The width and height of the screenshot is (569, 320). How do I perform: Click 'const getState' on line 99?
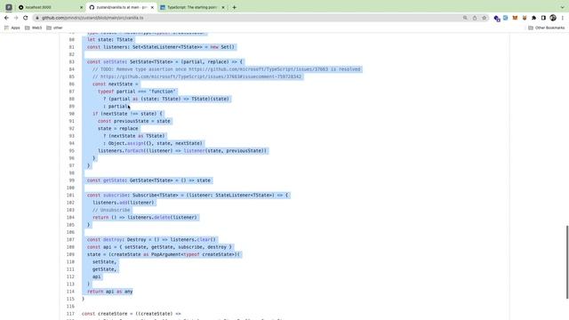(x=107, y=180)
